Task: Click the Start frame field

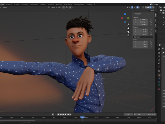Action: [141, 114]
